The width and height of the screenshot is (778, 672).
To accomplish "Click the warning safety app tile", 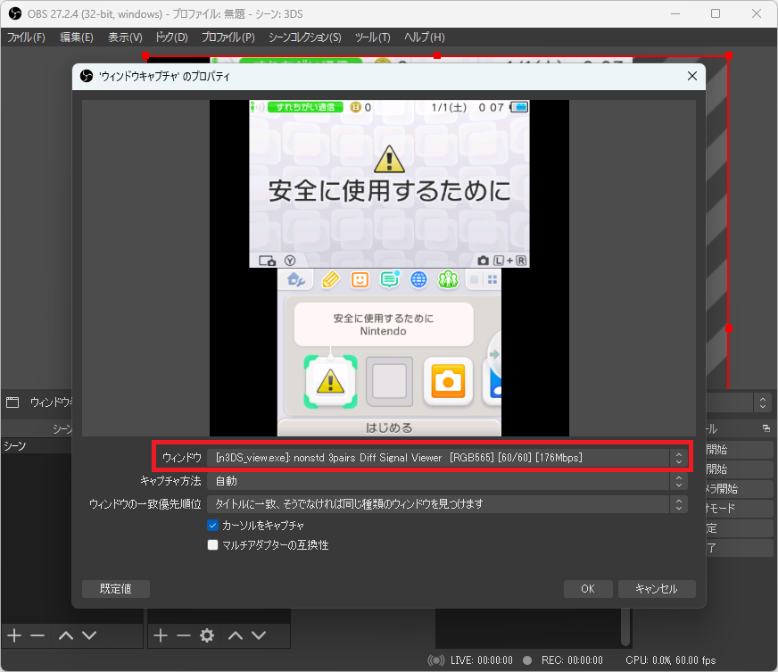I will (x=330, y=382).
